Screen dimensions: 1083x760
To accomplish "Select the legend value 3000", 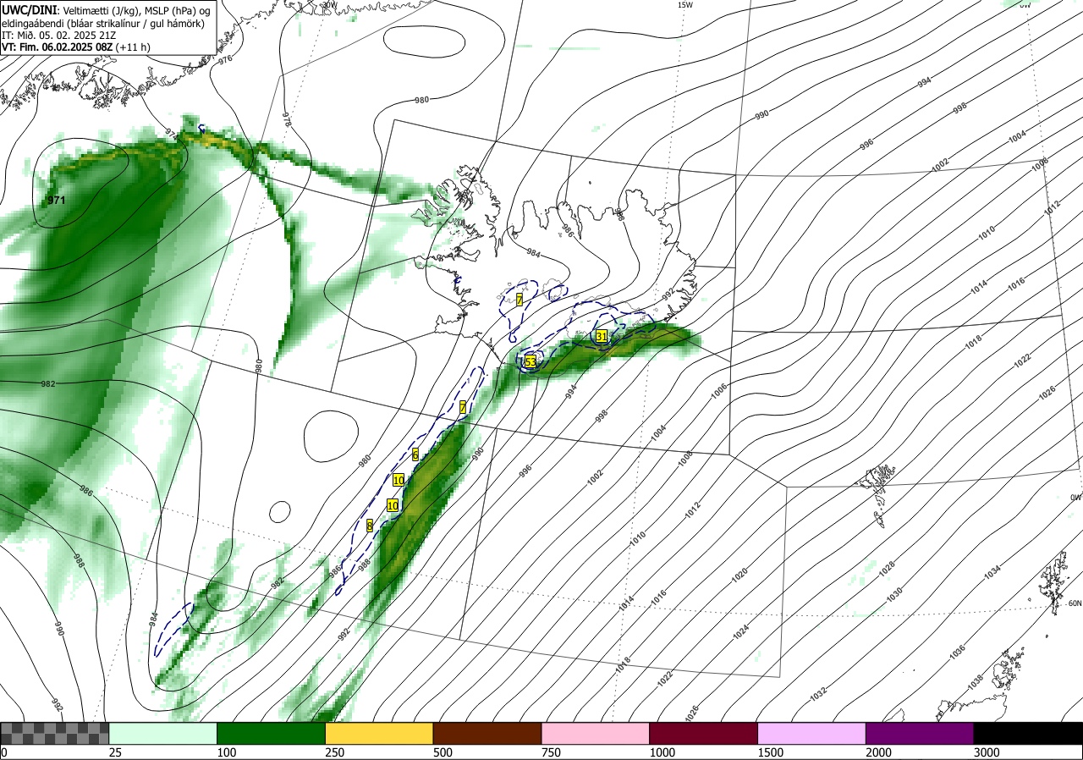I will [987, 752].
